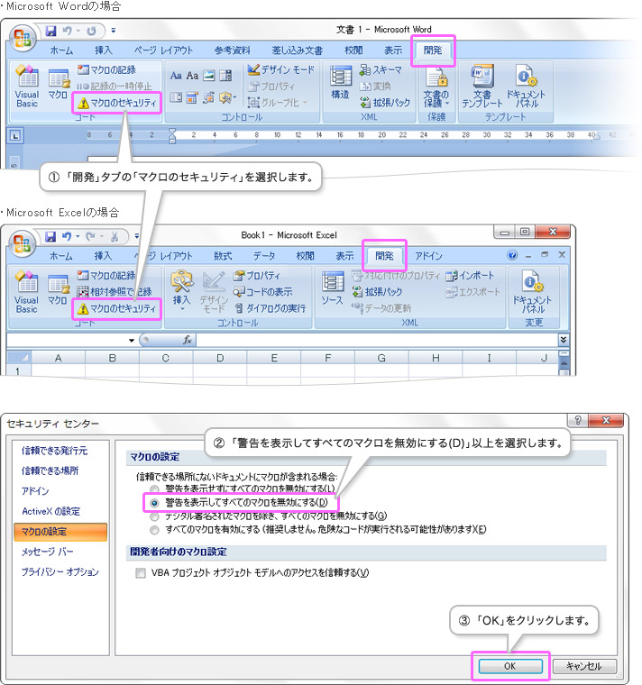The height and width of the screenshot is (685, 642).
Task: Open Excel データ tab
Action: [264, 256]
